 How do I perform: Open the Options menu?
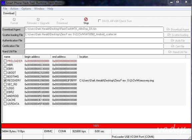[x=26, y=9]
